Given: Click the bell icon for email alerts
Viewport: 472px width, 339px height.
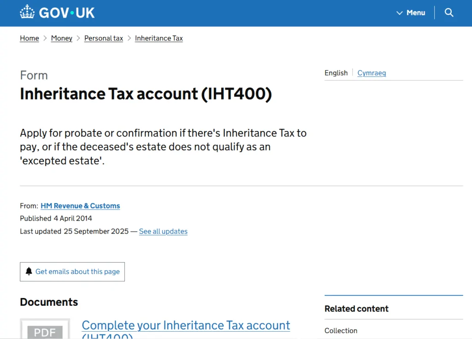Looking at the screenshot, I should [29, 271].
